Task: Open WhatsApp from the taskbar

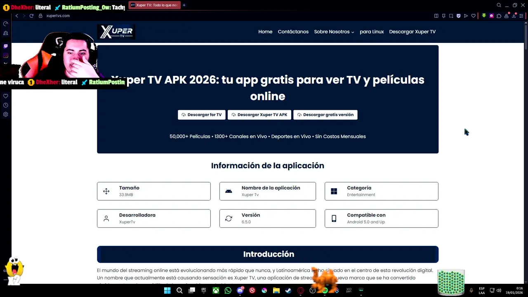Action: click(x=228, y=290)
